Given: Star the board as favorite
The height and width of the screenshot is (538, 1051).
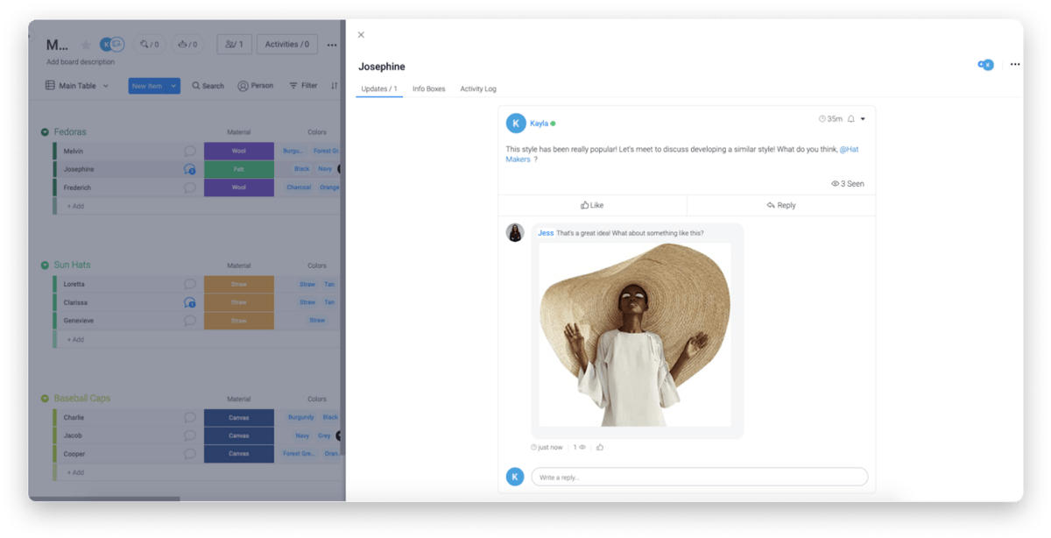Looking at the screenshot, I should click(x=86, y=45).
